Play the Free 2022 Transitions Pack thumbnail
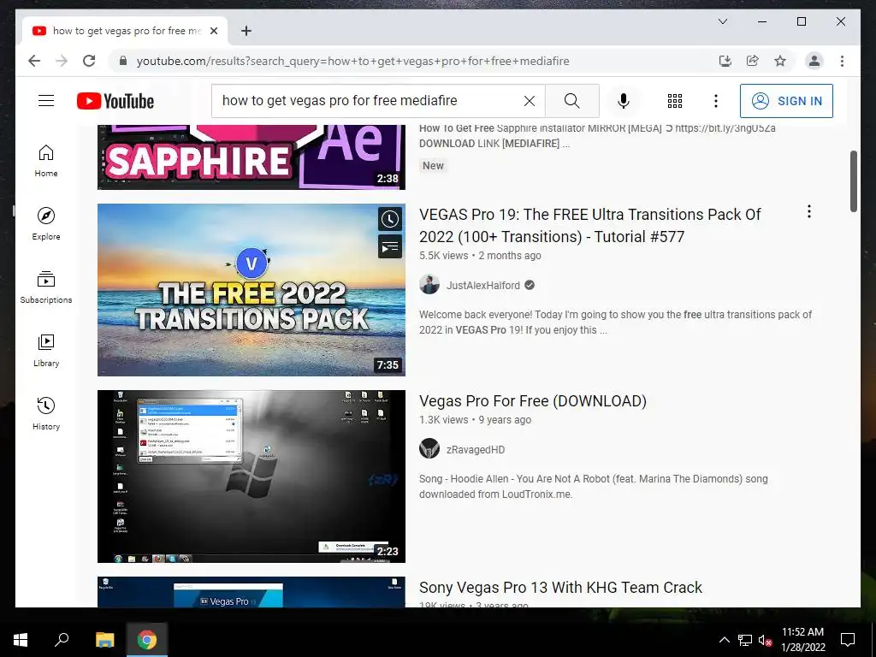The image size is (876, 657). tap(252, 290)
